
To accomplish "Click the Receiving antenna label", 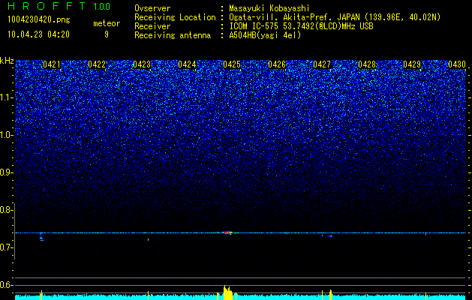I will click(x=173, y=35).
